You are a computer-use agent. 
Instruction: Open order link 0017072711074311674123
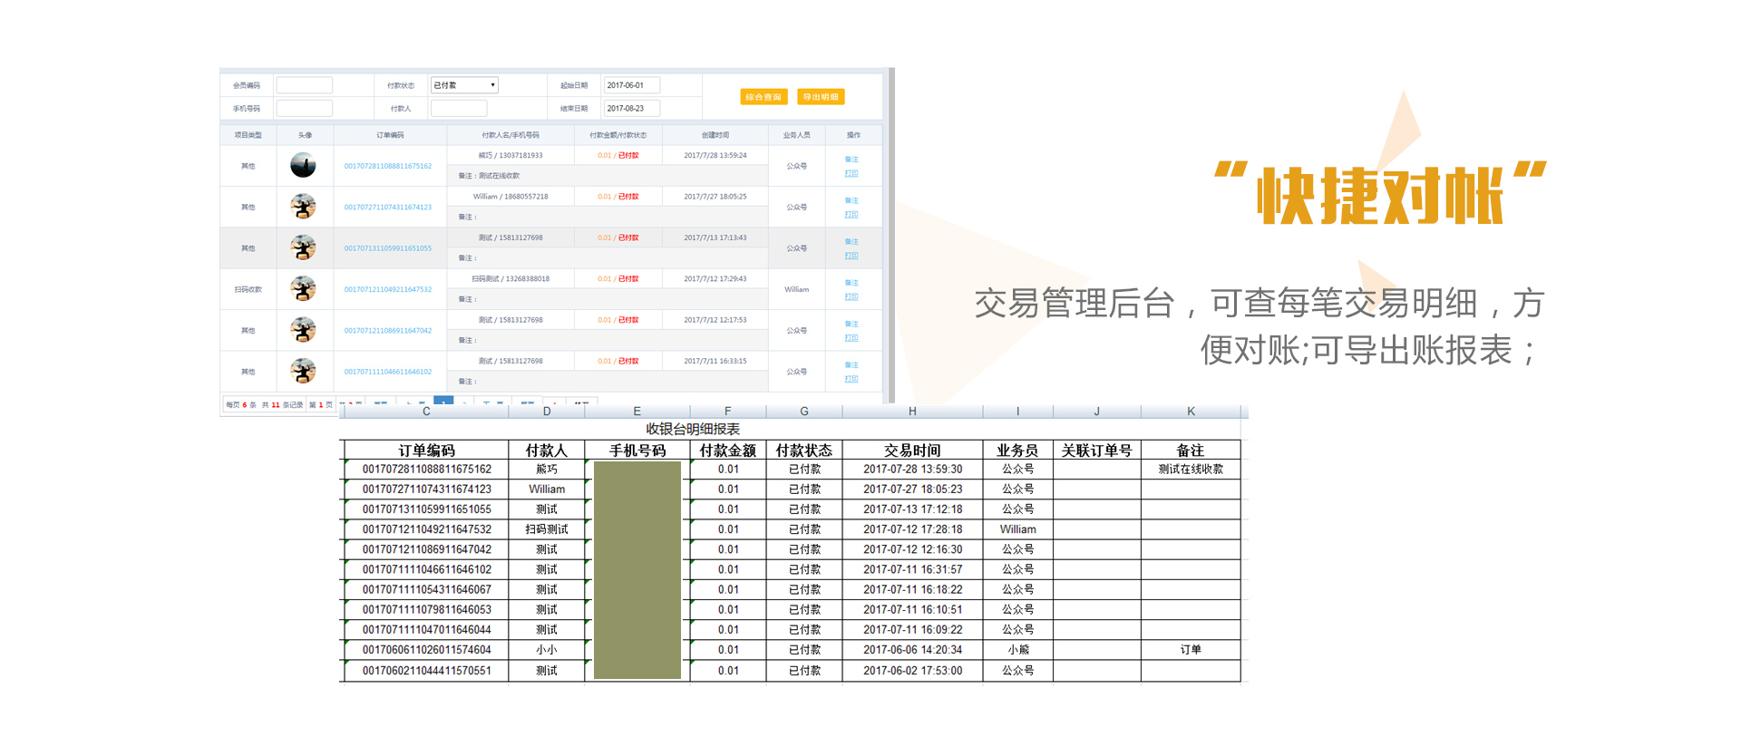pos(387,208)
